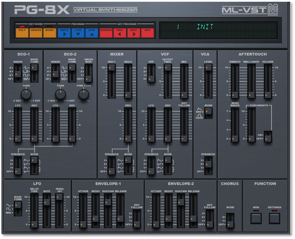Click the VCF CUTOFF FREQ slider

[168, 81]
